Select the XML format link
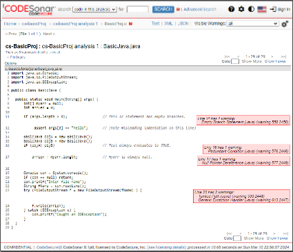Image resolution: width=293 pixels, height=252 pixels. (x=168, y=23)
